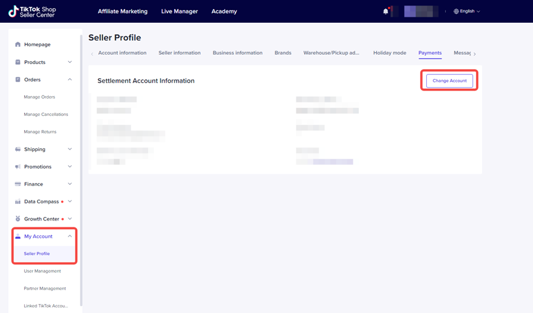Open Seller Profile in sidebar
This screenshot has height=313, width=533.
[x=36, y=254]
